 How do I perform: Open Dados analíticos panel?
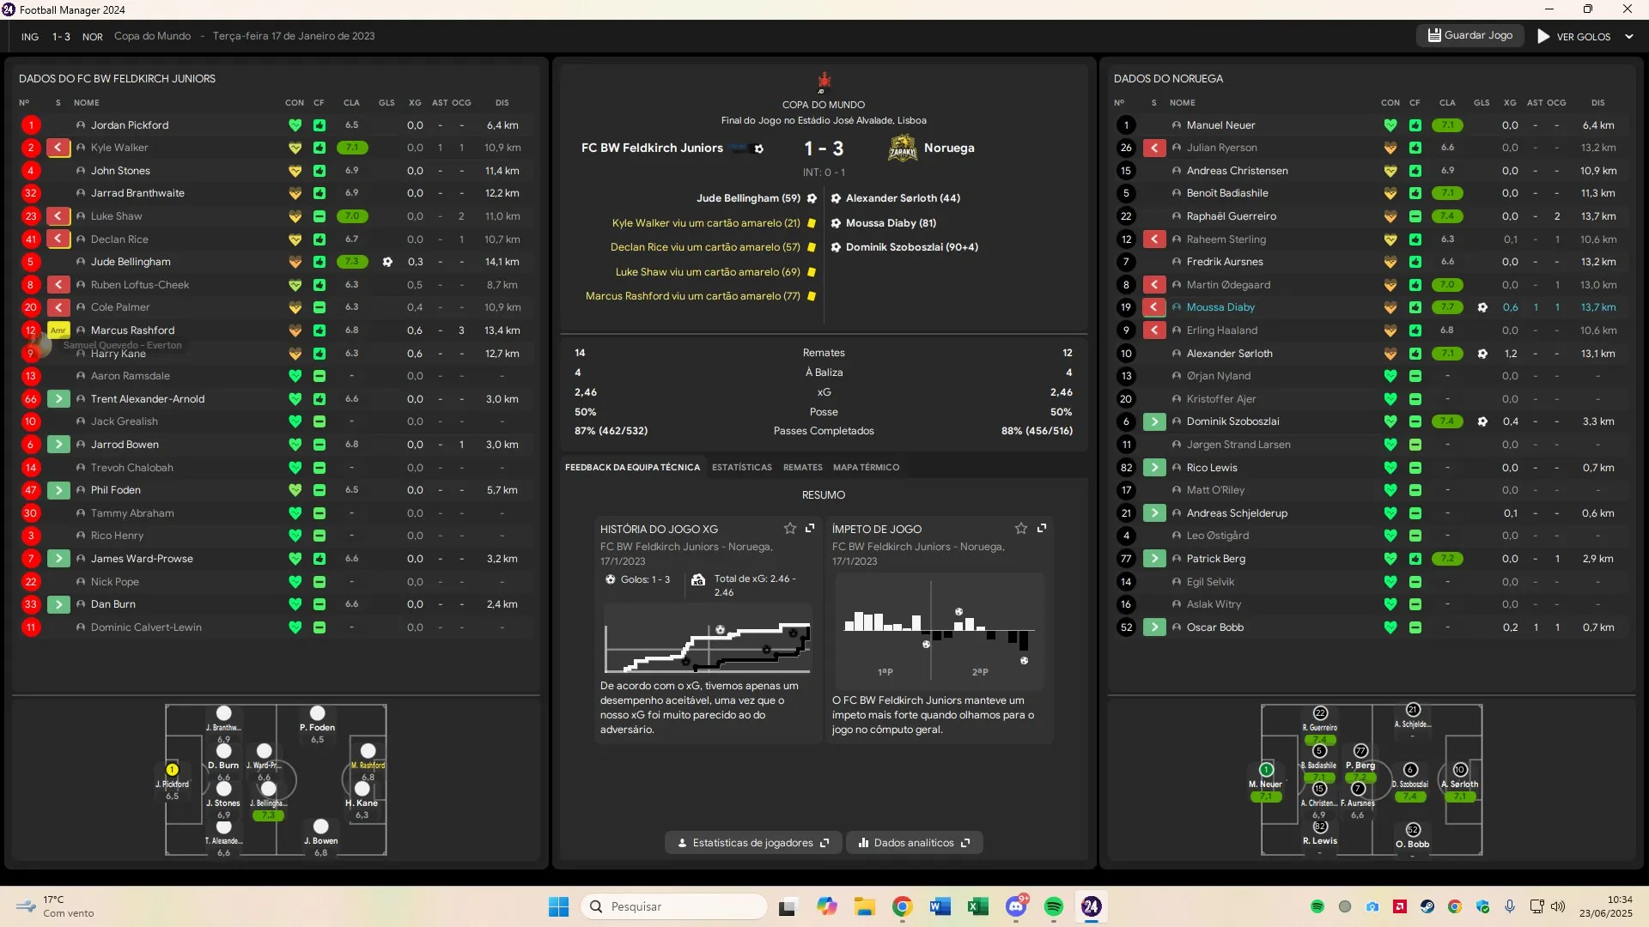915,843
